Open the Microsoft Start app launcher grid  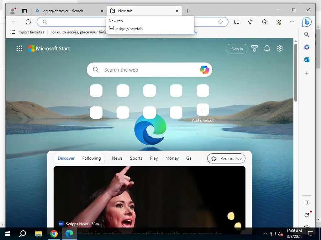coord(19,48)
